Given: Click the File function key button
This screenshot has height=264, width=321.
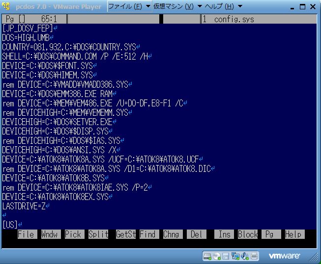Looking at the screenshot, I should [x=27, y=234].
